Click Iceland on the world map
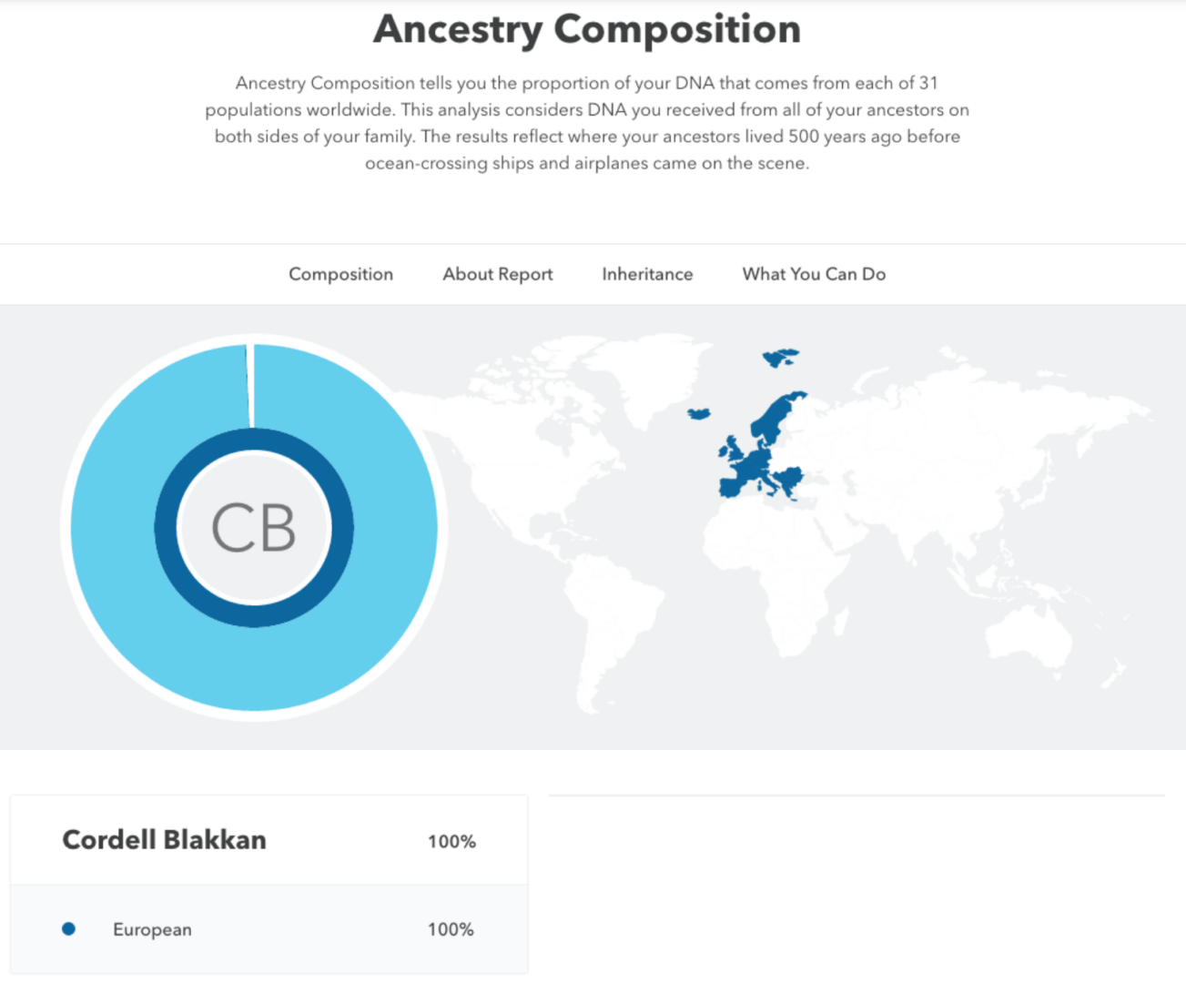Image resolution: width=1186 pixels, height=983 pixels. [697, 412]
